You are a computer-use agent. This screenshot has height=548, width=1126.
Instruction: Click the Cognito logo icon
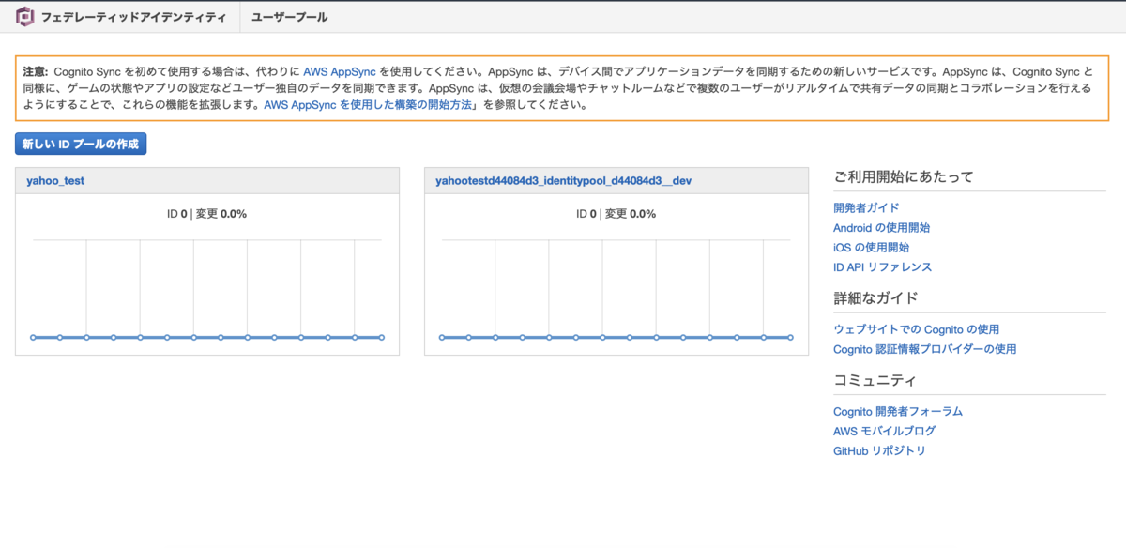[x=26, y=17]
